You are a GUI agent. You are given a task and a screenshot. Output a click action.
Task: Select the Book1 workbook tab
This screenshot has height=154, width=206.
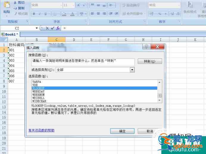(10, 34)
